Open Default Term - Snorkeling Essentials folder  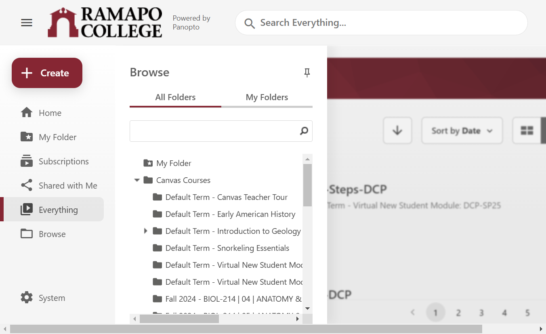tap(227, 248)
